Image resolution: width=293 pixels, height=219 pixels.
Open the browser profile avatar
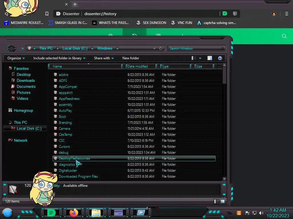pos(274,14)
